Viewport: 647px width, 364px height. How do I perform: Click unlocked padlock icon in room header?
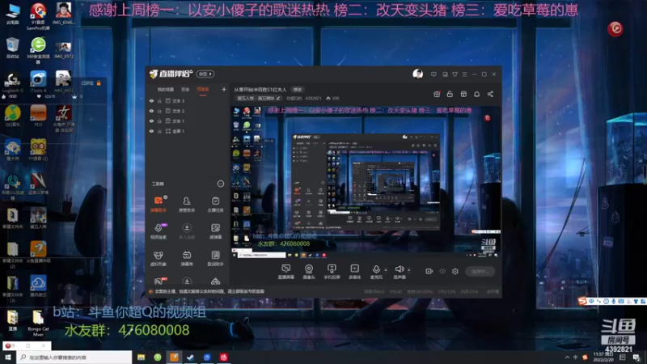pyautogui.click(x=450, y=94)
